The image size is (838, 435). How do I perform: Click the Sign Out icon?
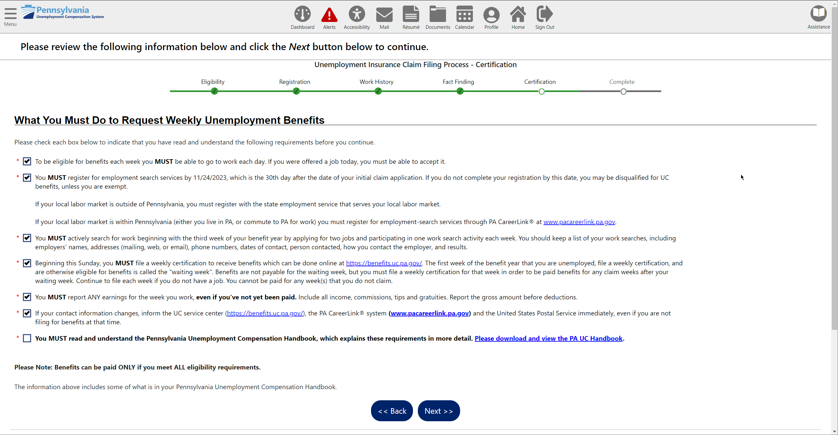(x=545, y=14)
